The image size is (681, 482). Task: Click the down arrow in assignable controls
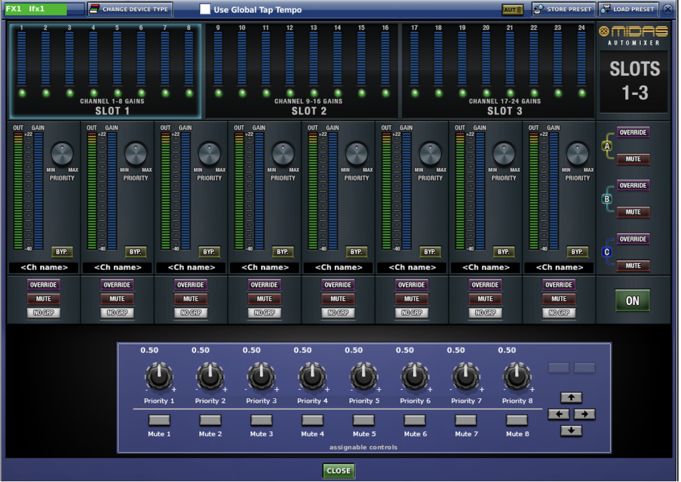(571, 430)
